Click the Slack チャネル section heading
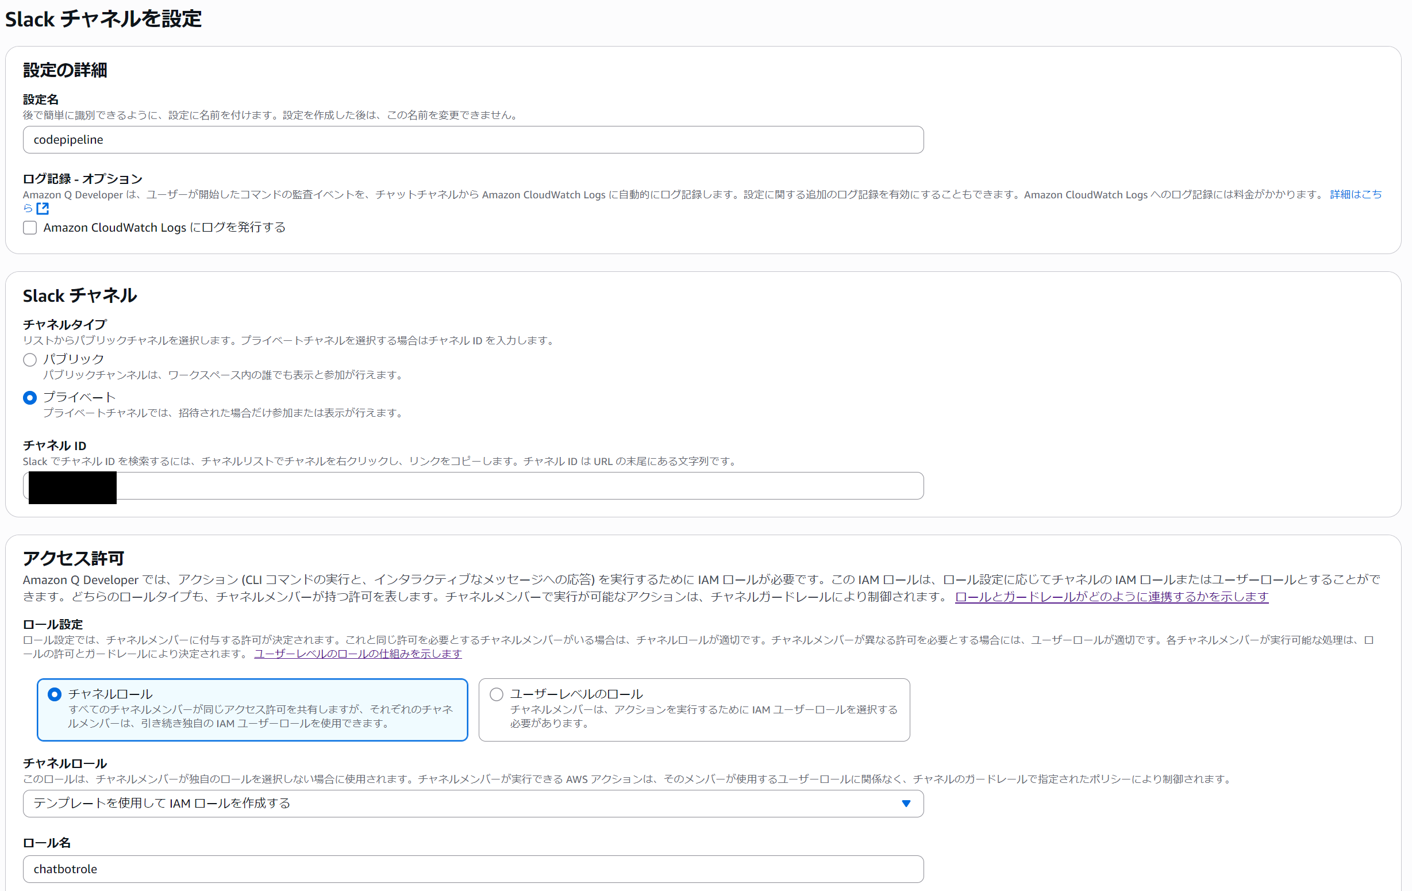The height and width of the screenshot is (891, 1412). [x=80, y=295]
